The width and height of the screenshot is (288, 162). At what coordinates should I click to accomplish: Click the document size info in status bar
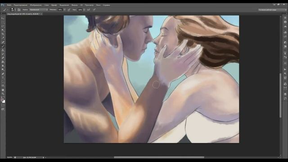pyautogui.click(x=30, y=157)
